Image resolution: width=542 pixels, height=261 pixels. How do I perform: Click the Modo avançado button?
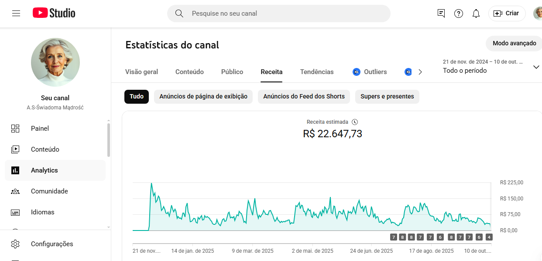[514, 44]
